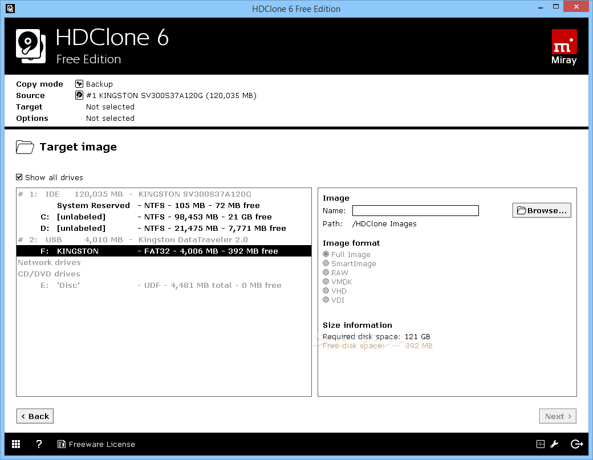
Task: Click the Next button
Action: point(558,416)
